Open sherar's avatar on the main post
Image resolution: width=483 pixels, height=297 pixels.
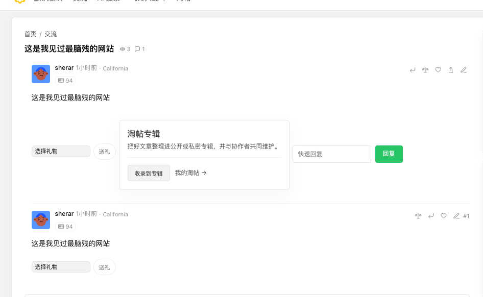[41, 74]
